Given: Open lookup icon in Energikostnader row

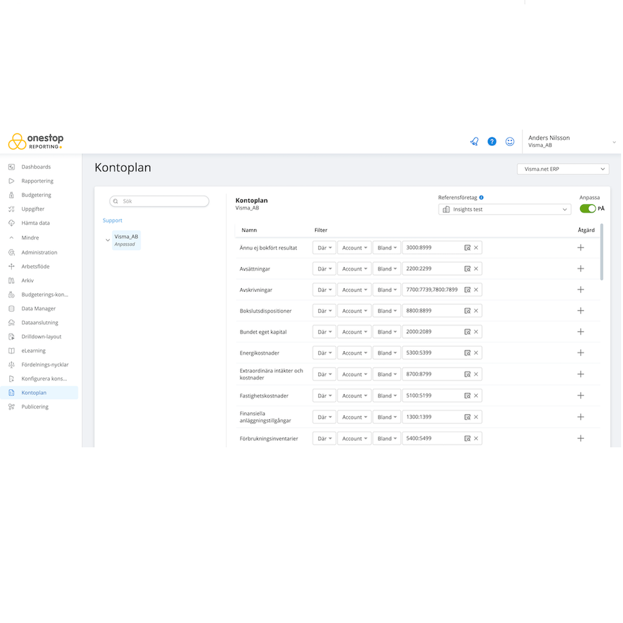Looking at the screenshot, I should pos(467,353).
